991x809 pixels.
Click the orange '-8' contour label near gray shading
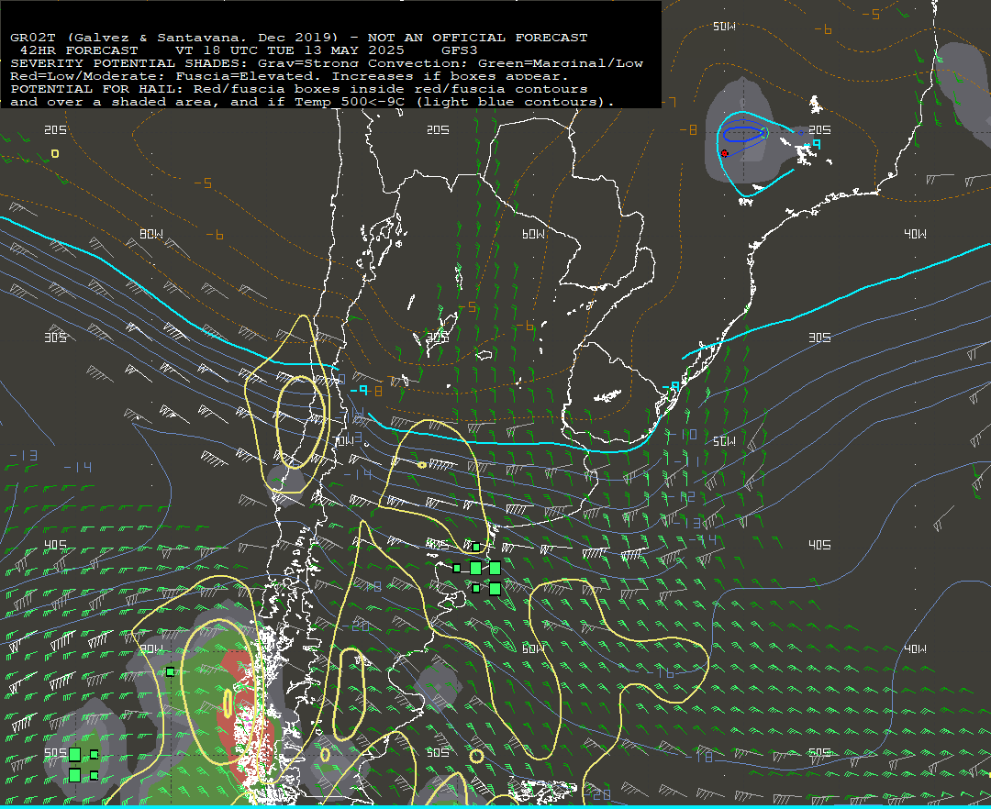click(x=688, y=130)
